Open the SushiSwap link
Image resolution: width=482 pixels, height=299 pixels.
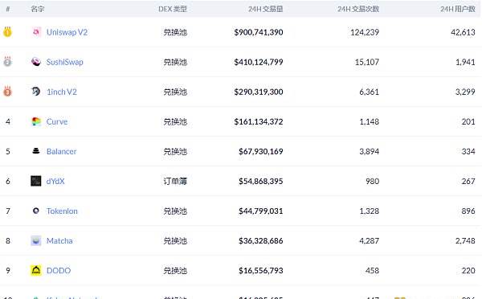pos(65,62)
